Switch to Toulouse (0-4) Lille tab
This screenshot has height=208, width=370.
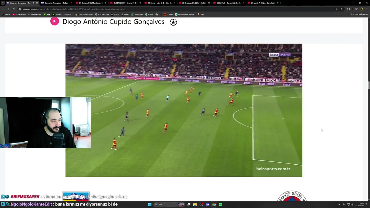[194, 3]
